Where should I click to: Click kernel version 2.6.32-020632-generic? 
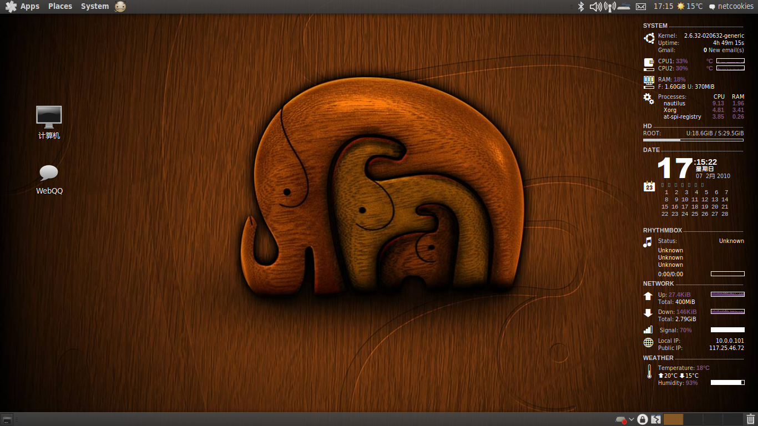(x=714, y=35)
